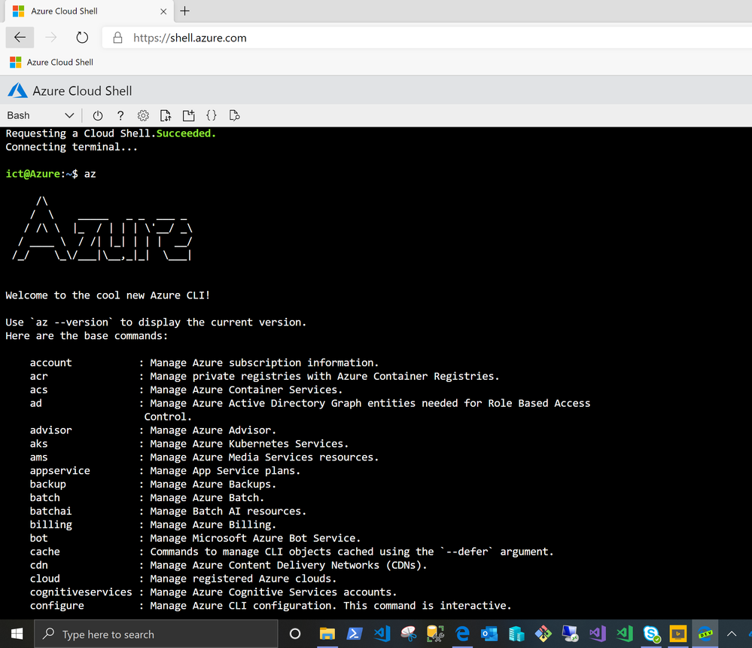The image size is (752, 648).
Task: Show hidden system tray icons
Action: pyautogui.click(x=732, y=634)
